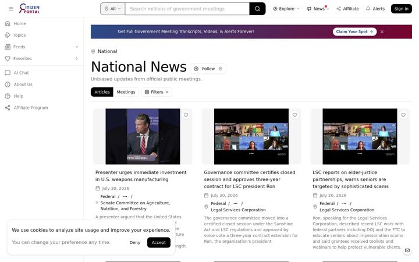419x262 pixels.
Task: Click the Citizen Portal logo
Action: pyautogui.click(x=30, y=9)
